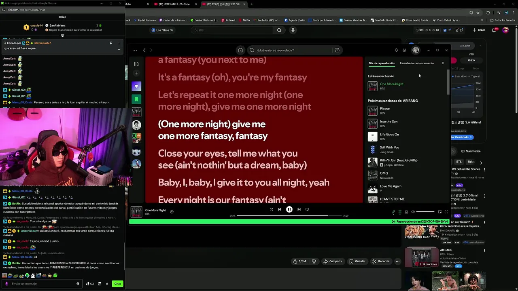This screenshot has height=291, width=518.
Task: Skip to next track
Action: [x=299, y=209]
